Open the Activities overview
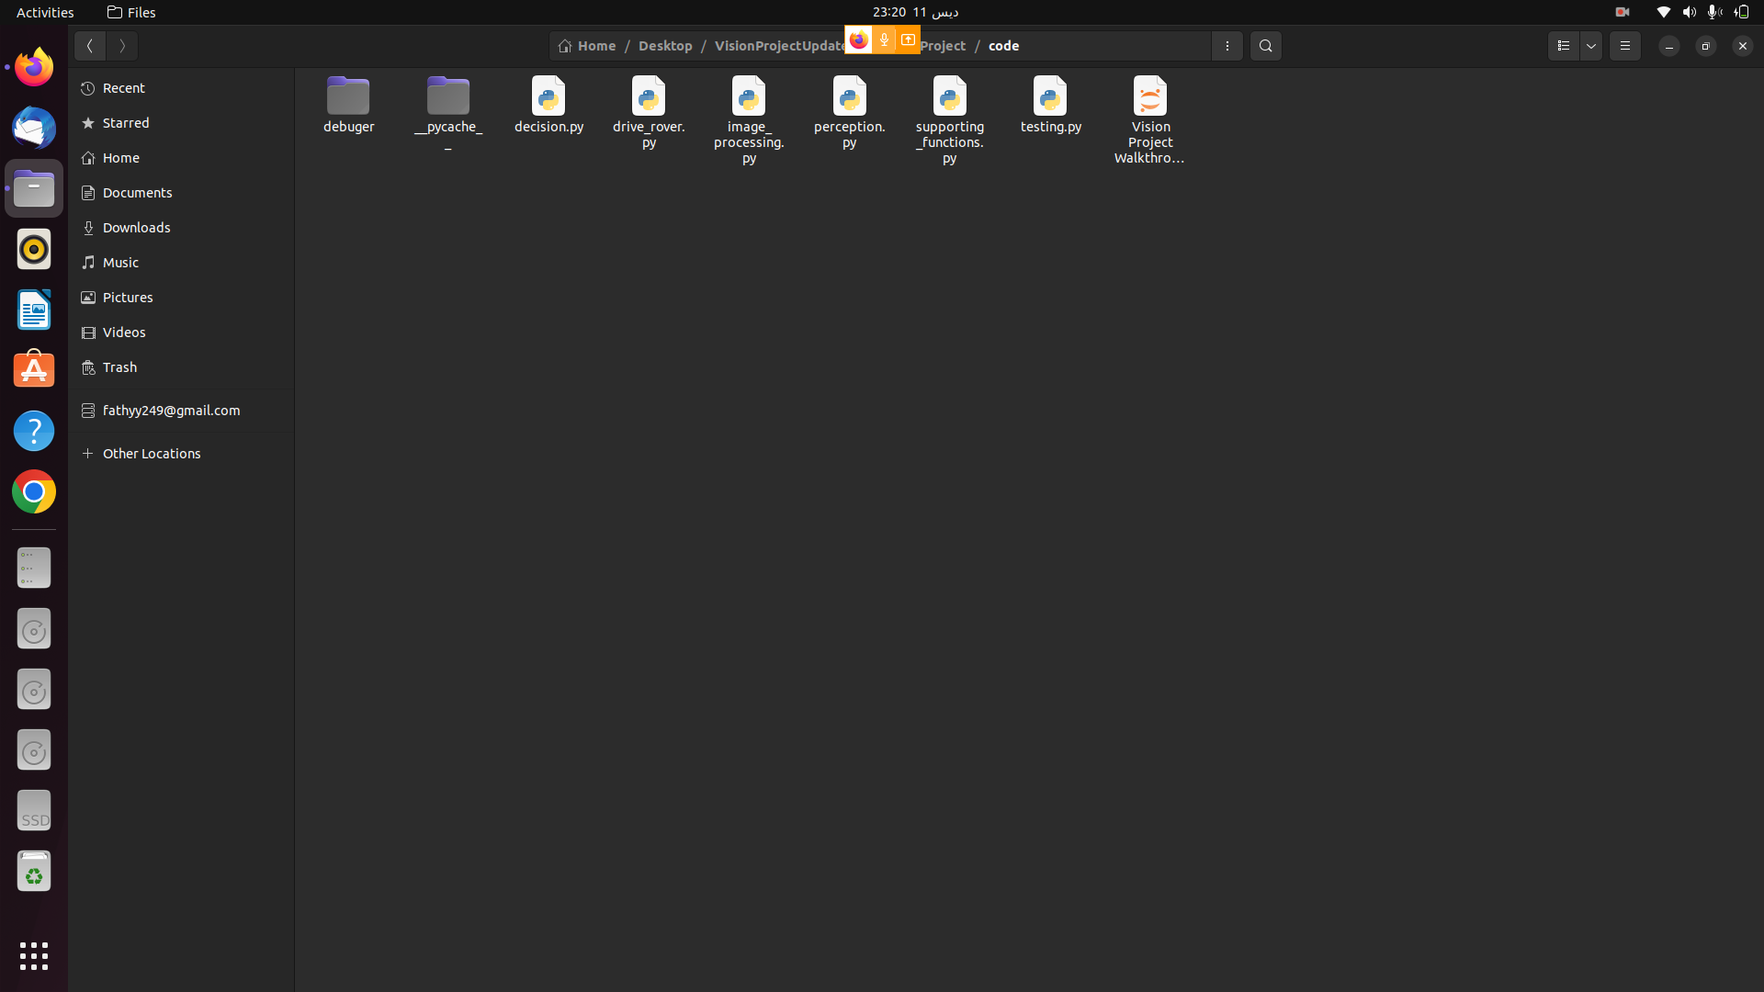Screen dimensions: 1764x992 pyautogui.click(x=45, y=12)
